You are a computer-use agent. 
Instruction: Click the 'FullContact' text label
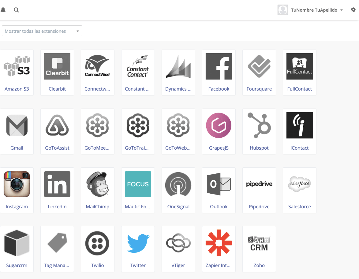point(299,89)
